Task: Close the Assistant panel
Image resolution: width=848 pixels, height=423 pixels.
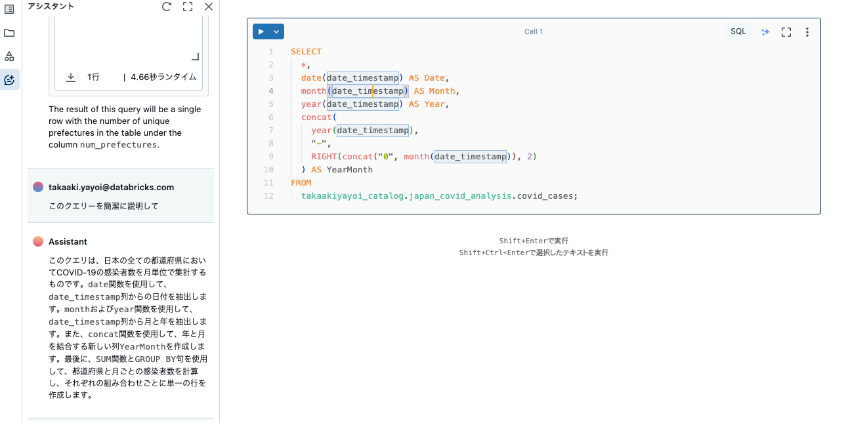Action: [x=208, y=7]
